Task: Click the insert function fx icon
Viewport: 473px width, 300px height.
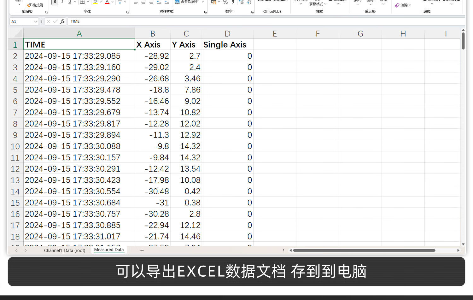Action: (x=62, y=21)
